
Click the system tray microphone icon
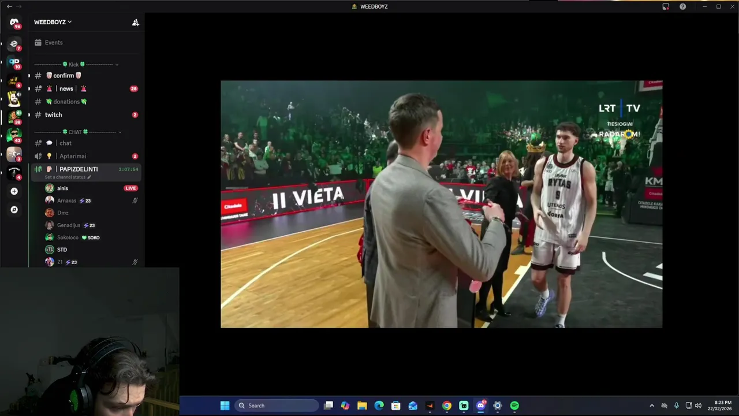[676, 406]
